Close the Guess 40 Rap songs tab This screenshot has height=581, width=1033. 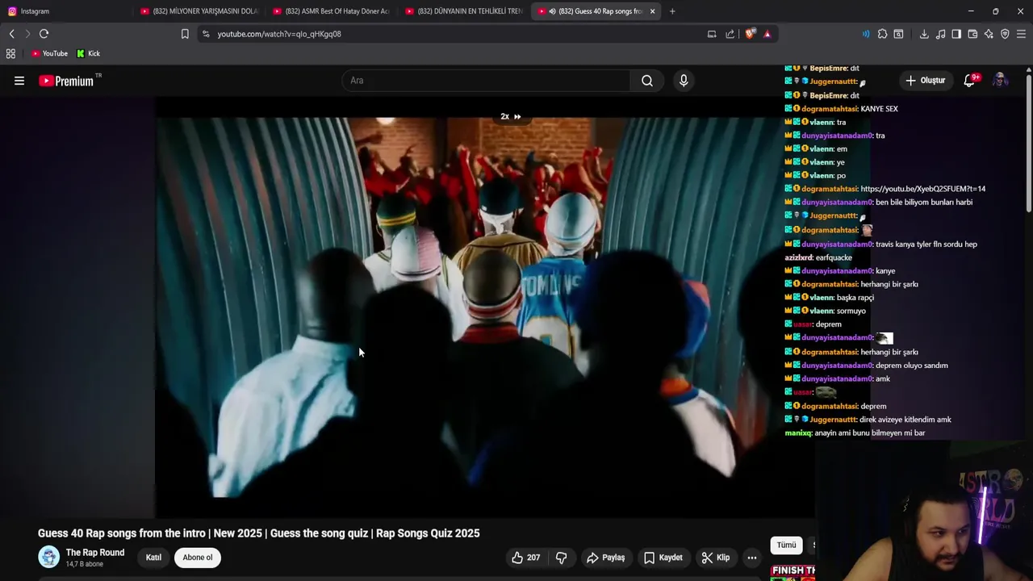tap(652, 11)
